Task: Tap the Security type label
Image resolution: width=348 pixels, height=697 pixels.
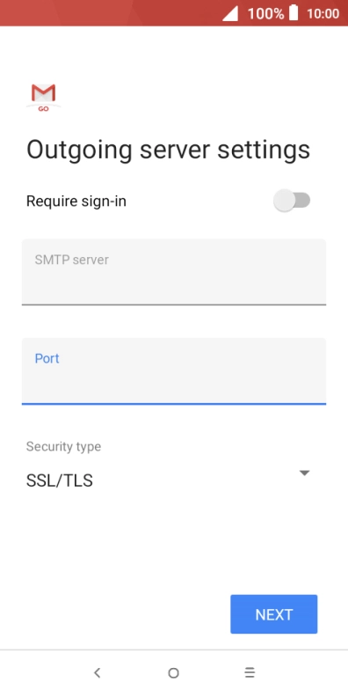Action: (63, 446)
